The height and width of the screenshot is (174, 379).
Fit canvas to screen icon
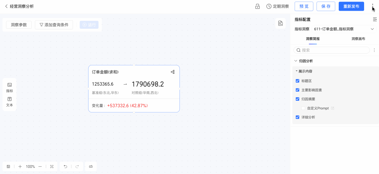(52, 166)
